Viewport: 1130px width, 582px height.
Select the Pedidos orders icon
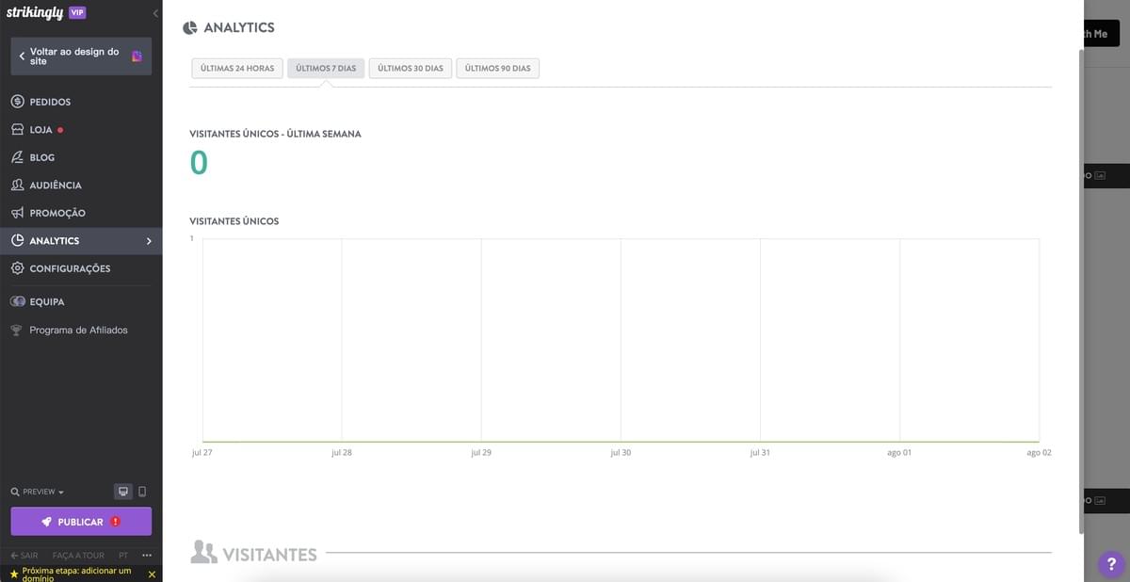[16, 101]
